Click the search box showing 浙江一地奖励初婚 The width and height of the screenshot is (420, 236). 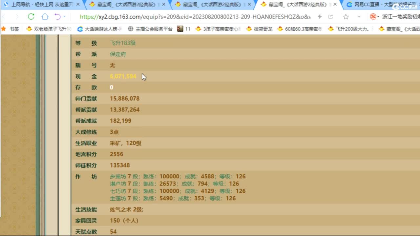400,17
